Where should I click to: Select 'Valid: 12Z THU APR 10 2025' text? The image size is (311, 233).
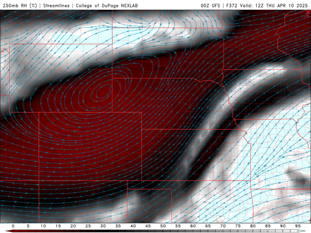pyautogui.click(x=274, y=5)
